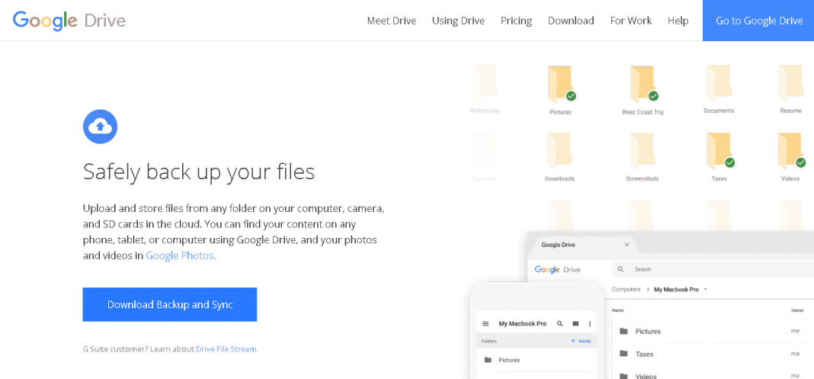Click Computers in the breadcrumb

[x=626, y=289]
